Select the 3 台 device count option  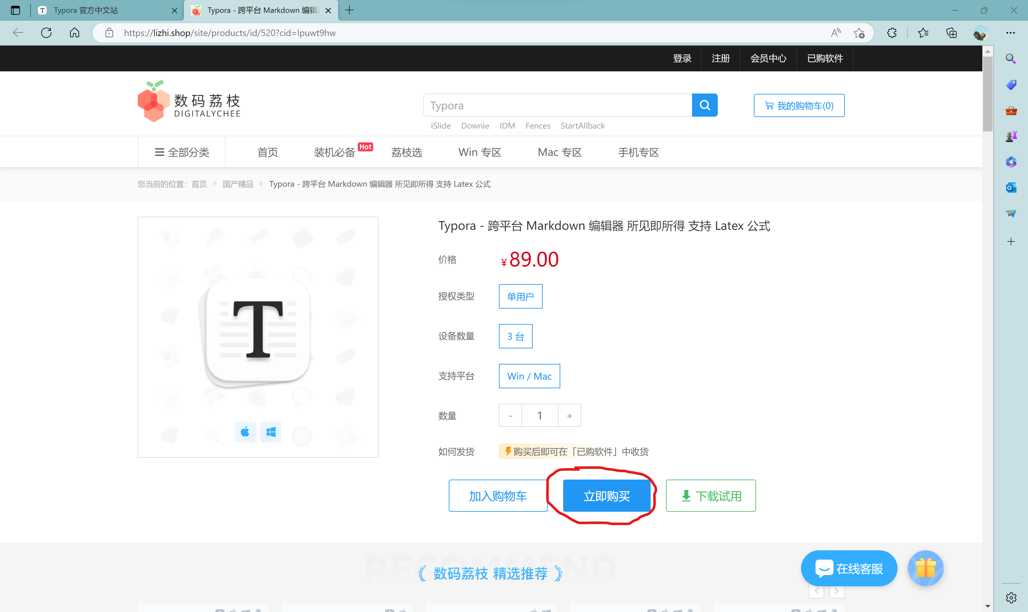515,336
